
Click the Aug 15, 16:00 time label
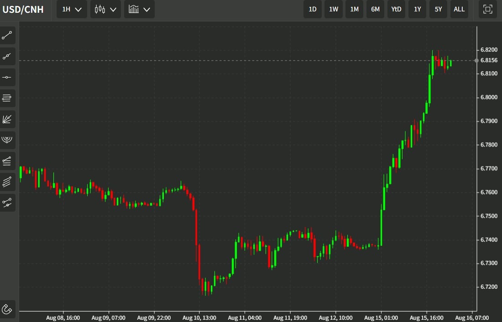click(x=426, y=318)
